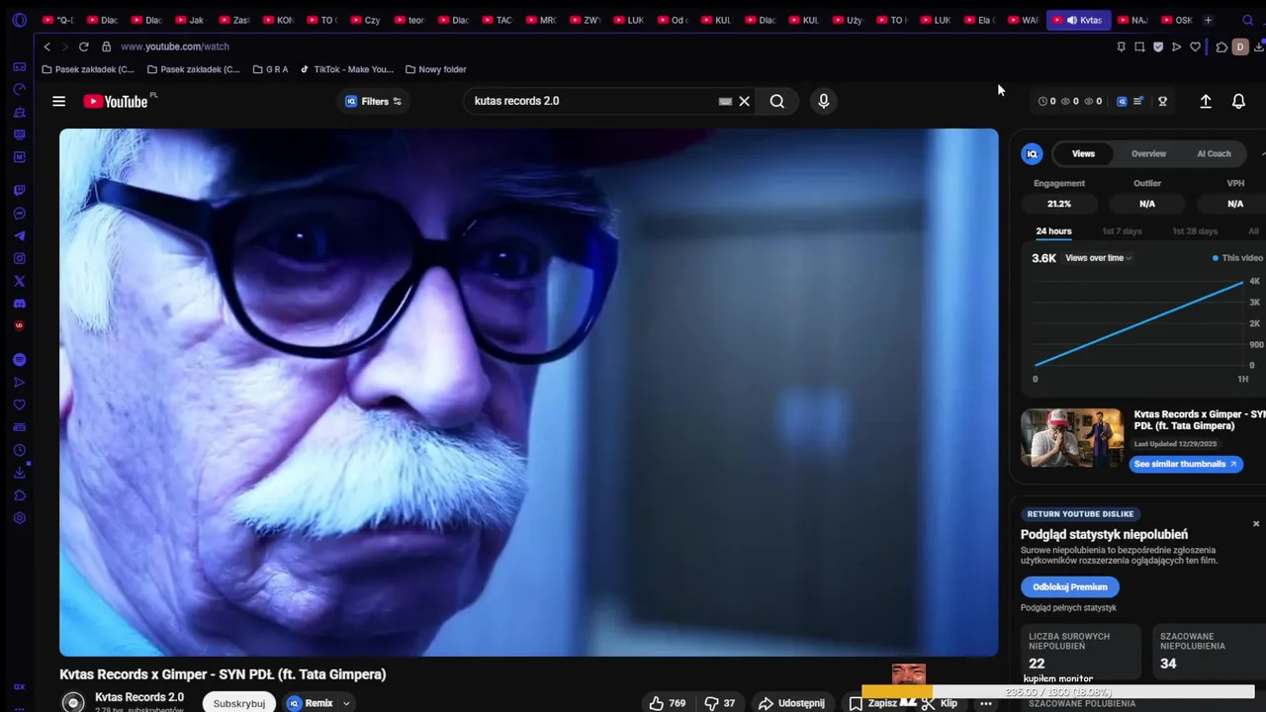Open Twitch in the browser sidebar
The width and height of the screenshot is (1266, 712).
coord(19,190)
